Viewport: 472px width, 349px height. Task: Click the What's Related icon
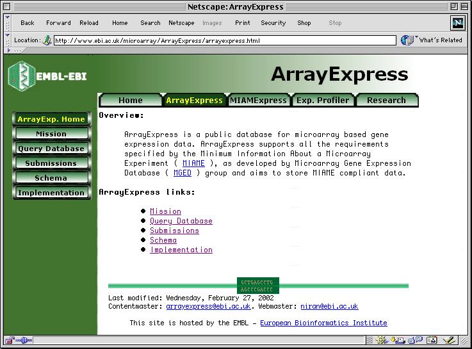click(x=407, y=40)
